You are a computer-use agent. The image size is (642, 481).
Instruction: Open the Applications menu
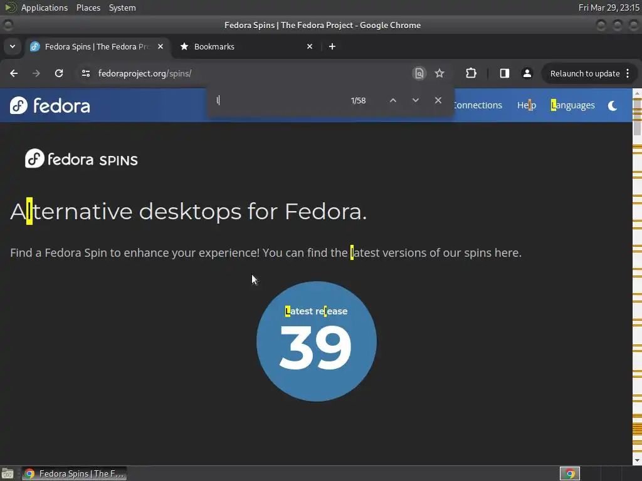[x=45, y=8]
